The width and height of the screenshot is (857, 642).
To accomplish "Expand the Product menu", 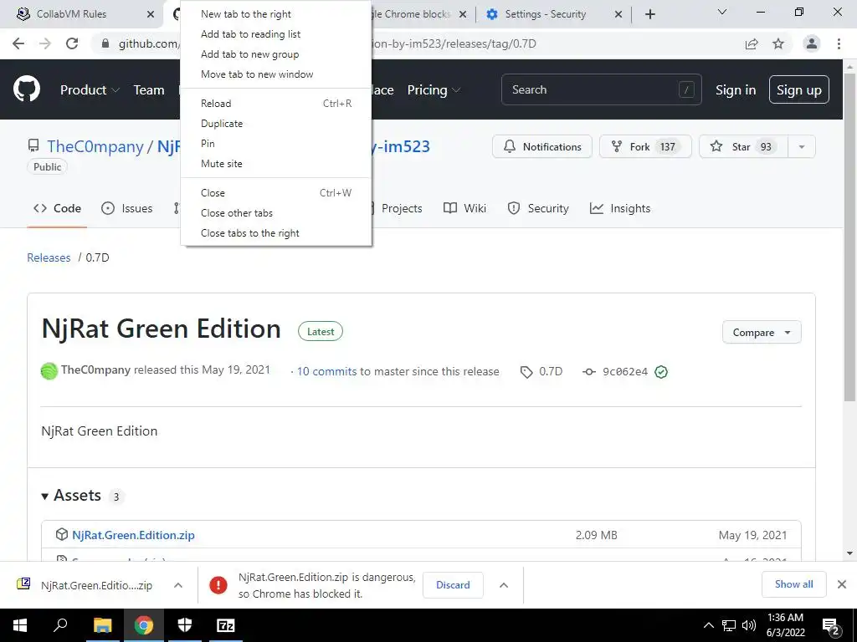I will coord(90,90).
